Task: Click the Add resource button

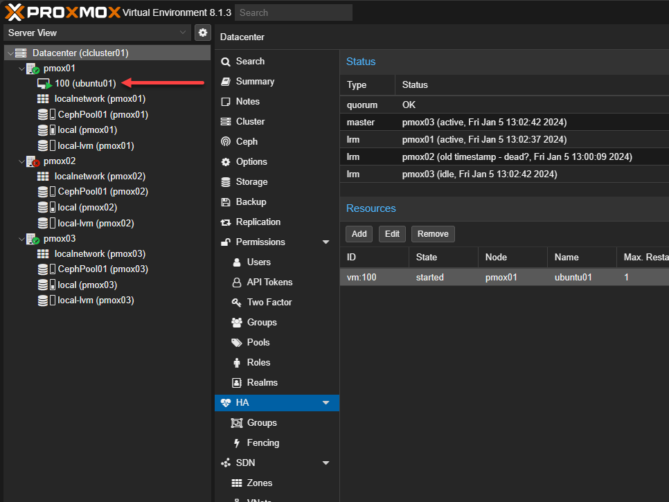Action: click(x=359, y=234)
